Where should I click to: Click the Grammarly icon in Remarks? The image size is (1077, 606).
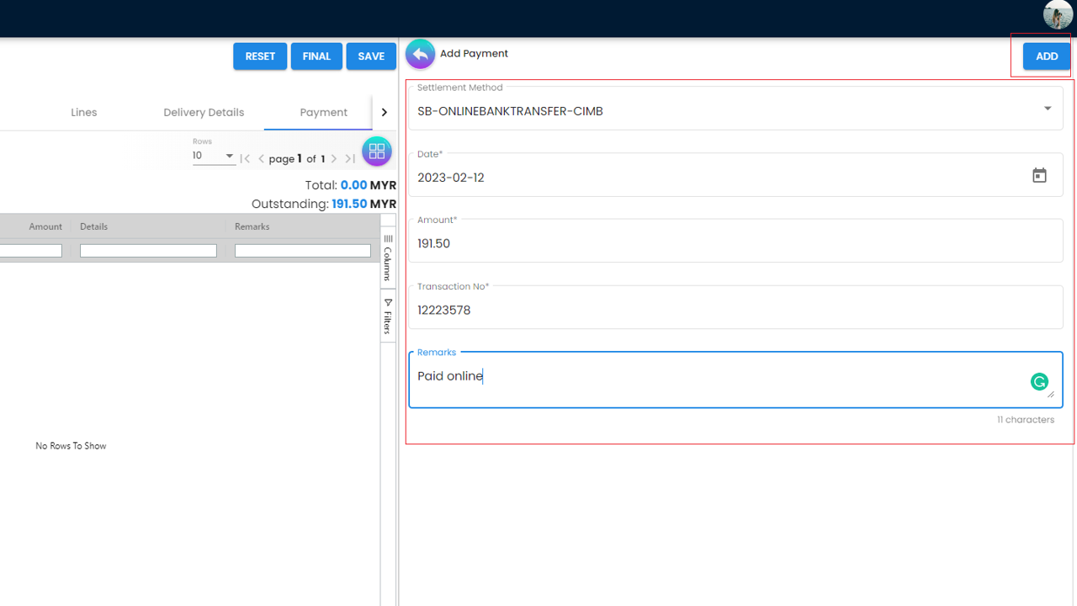(x=1039, y=382)
